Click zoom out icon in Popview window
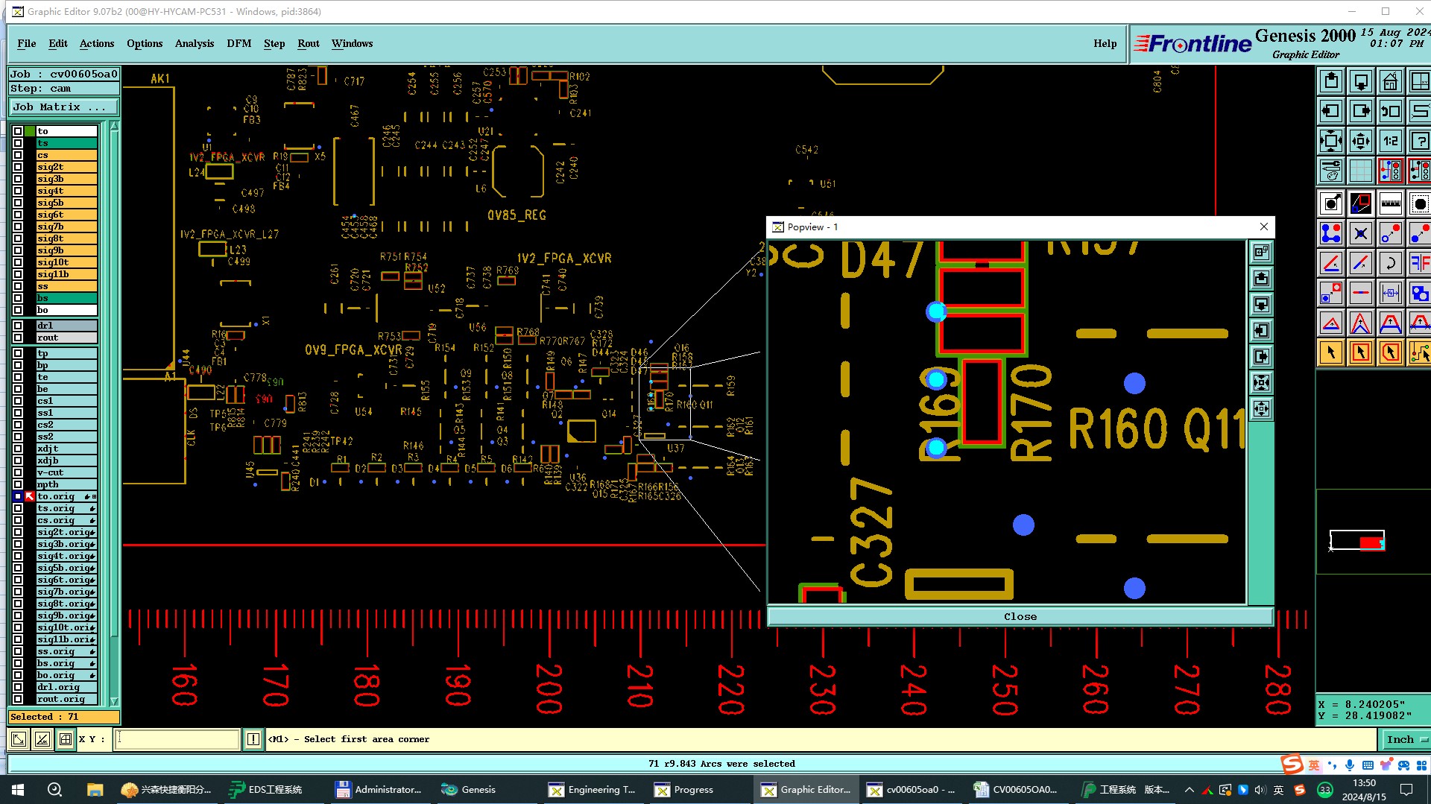1431x804 pixels. 1261,409
